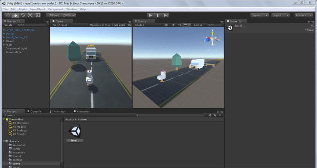The width and height of the screenshot is (317, 168).
Task: Select the Rotate tool
Action: tap(23, 15)
